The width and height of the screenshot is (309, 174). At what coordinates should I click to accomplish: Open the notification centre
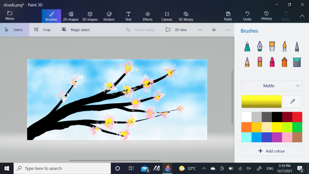pos(300,169)
